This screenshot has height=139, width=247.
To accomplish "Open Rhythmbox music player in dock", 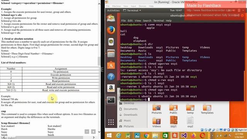I will point(111,42).
